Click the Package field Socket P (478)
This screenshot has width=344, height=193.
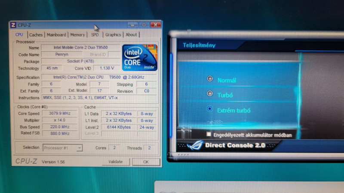[x=80, y=61]
